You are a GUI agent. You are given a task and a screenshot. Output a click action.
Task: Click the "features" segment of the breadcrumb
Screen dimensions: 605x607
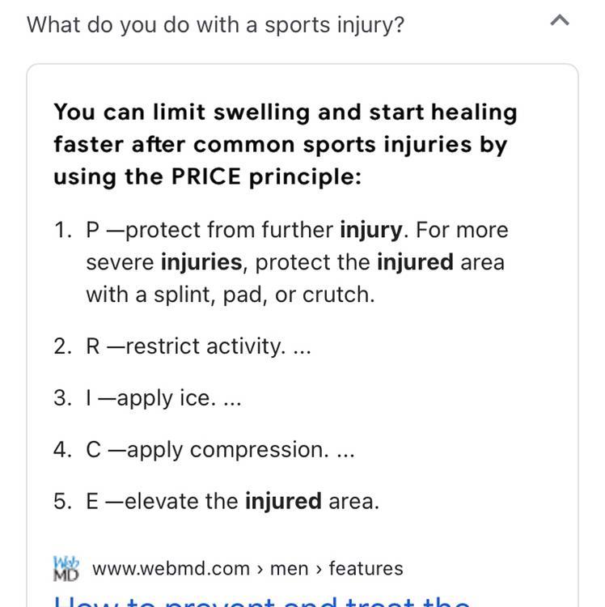pos(366,569)
